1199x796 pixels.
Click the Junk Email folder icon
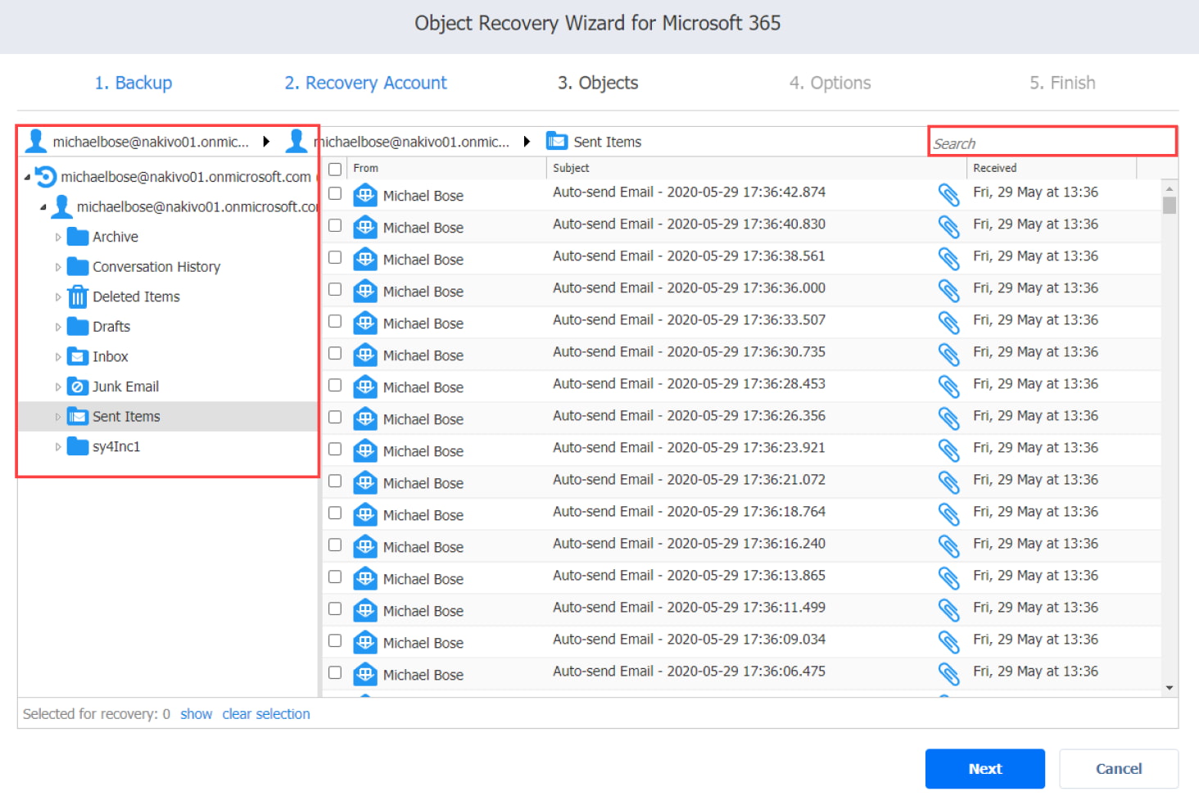pyautogui.click(x=78, y=387)
